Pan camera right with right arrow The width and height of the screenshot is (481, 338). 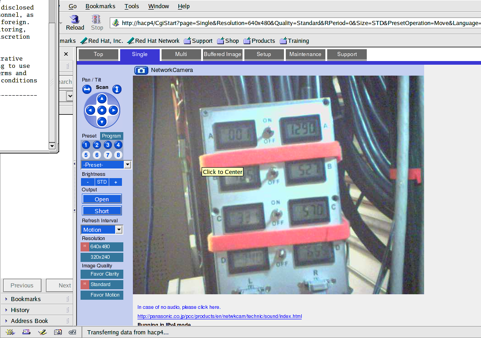[113, 110]
